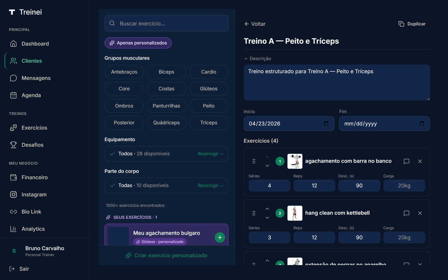Add Meu agachamento bulgaro with plus icon

220,237
